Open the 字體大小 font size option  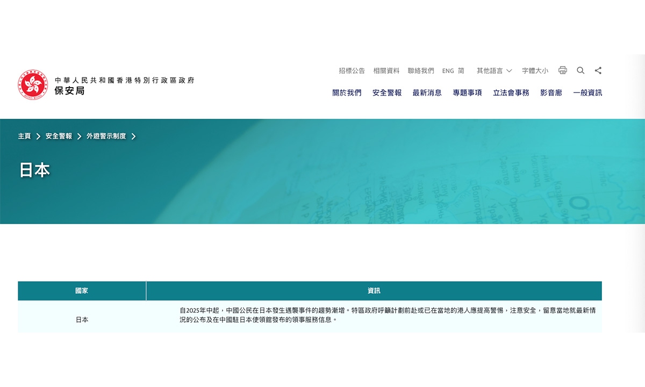tap(535, 70)
